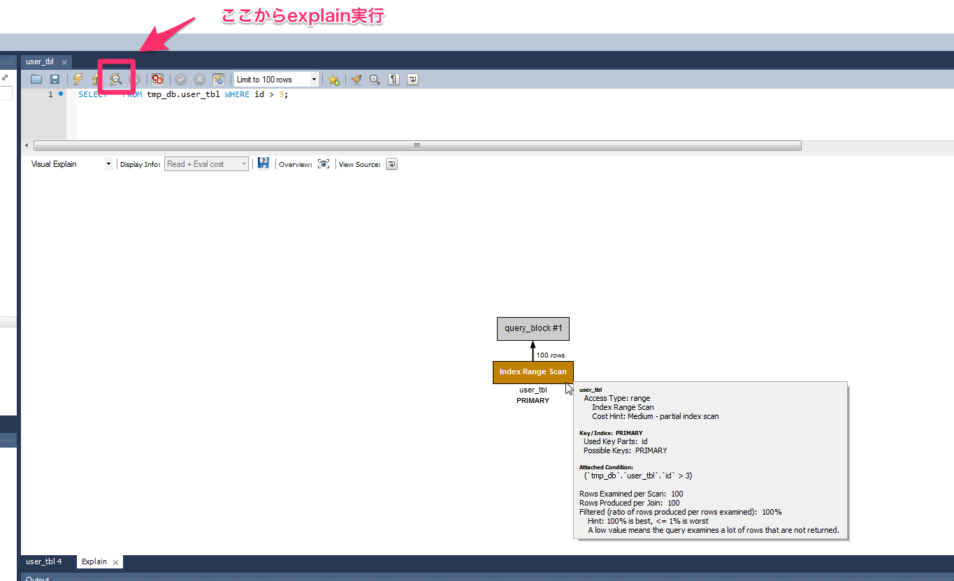Rollback the transaction
954x581 pixels.
(200, 78)
